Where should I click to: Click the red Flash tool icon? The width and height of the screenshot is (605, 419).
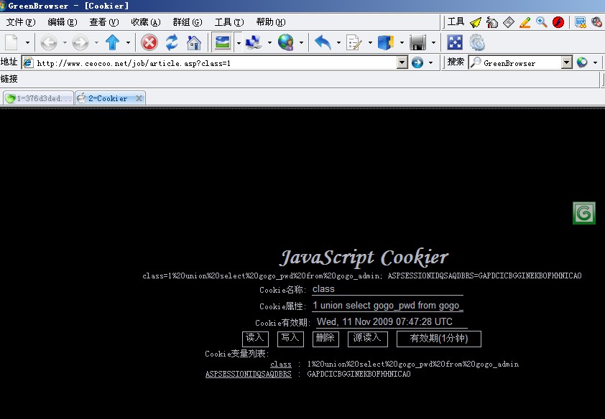pyautogui.click(x=558, y=22)
